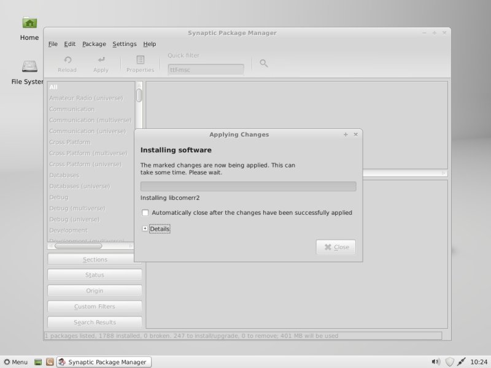Click the package count status bar text
Screen dimensions: 491x368
pos(191,335)
